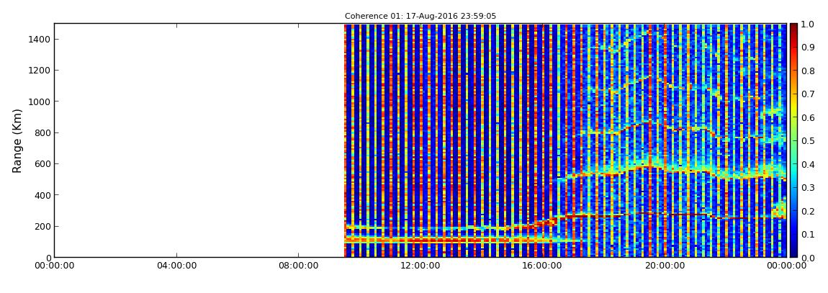Click the colorbar 0.5 tick label
The height and width of the screenshot is (293, 828).
807,141
